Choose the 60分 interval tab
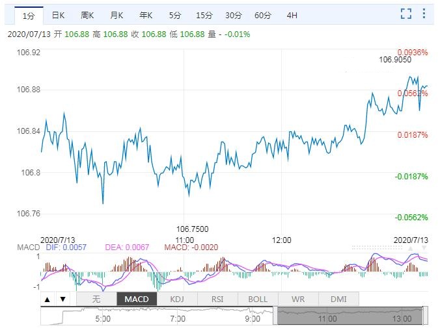The height and width of the screenshot is (330, 438). [x=262, y=14]
